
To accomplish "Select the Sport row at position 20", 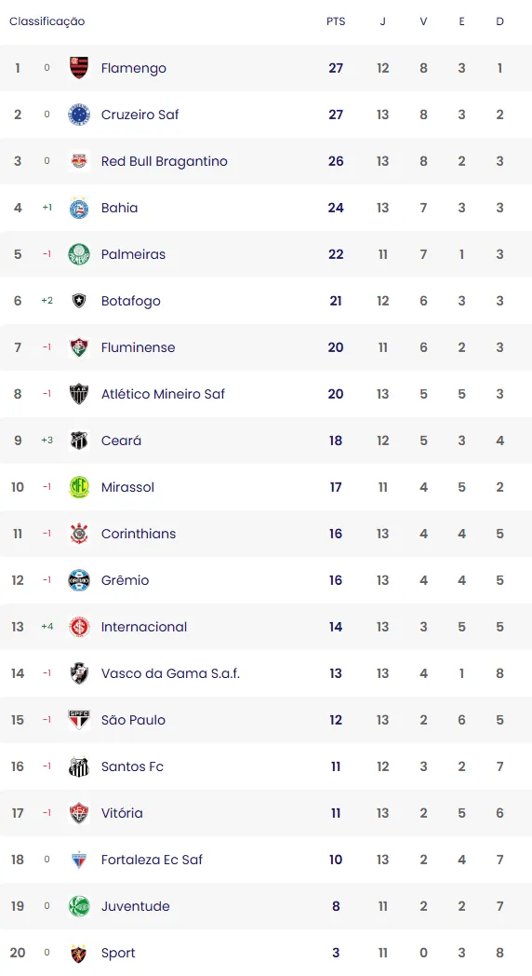I will point(266,953).
